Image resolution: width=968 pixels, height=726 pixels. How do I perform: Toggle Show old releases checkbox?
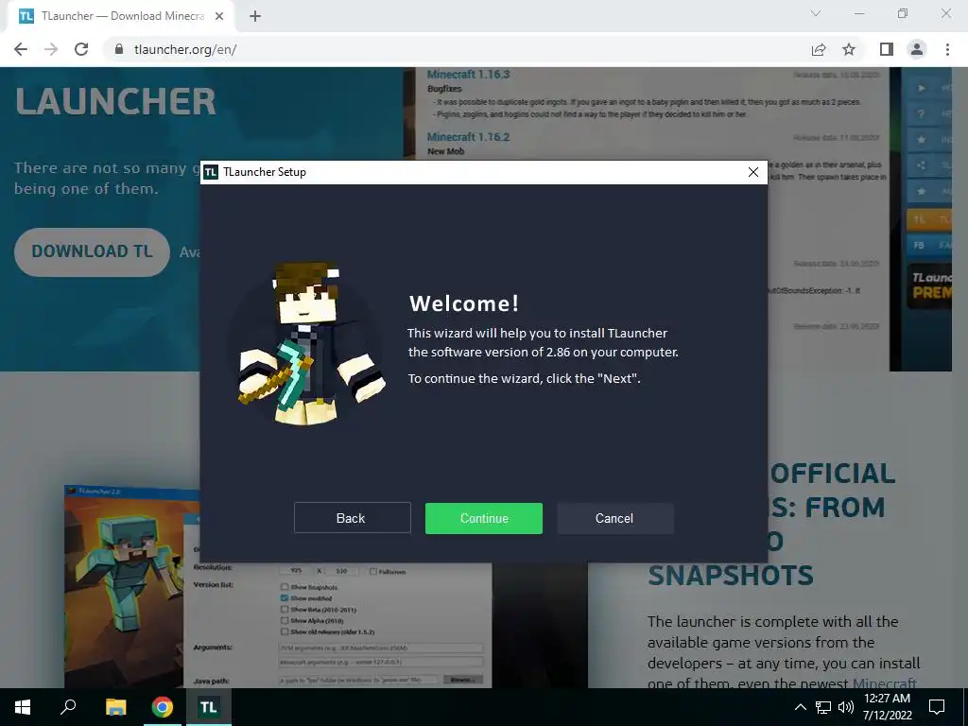point(285,631)
